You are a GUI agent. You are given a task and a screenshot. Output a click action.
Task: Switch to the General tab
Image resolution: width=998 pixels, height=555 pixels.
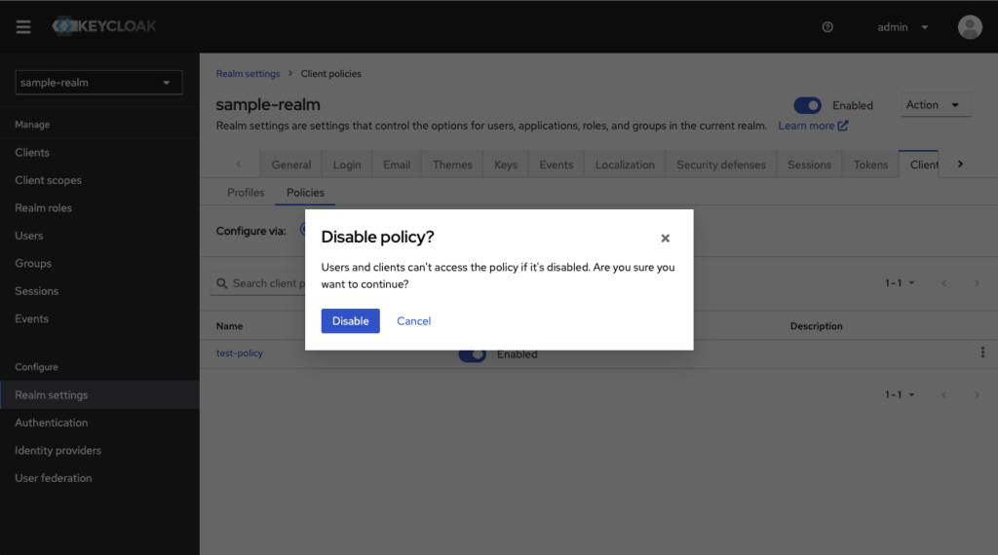[290, 165]
